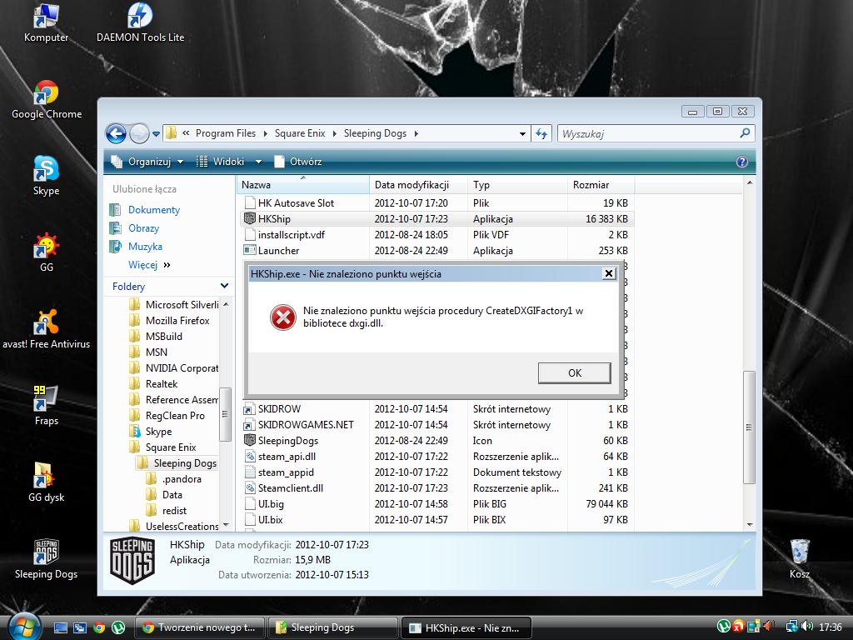Image resolution: width=853 pixels, height=640 pixels.
Task: Launch Fraps desktop shortcut
Action: pyautogui.click(x=47, y=406)
